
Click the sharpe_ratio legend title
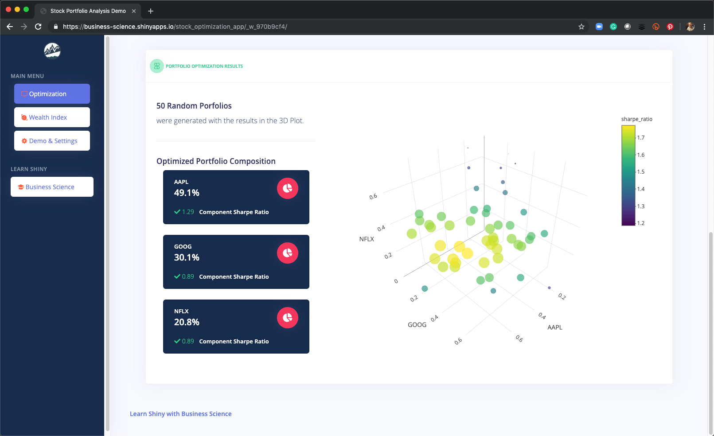[x=637, y=119]
